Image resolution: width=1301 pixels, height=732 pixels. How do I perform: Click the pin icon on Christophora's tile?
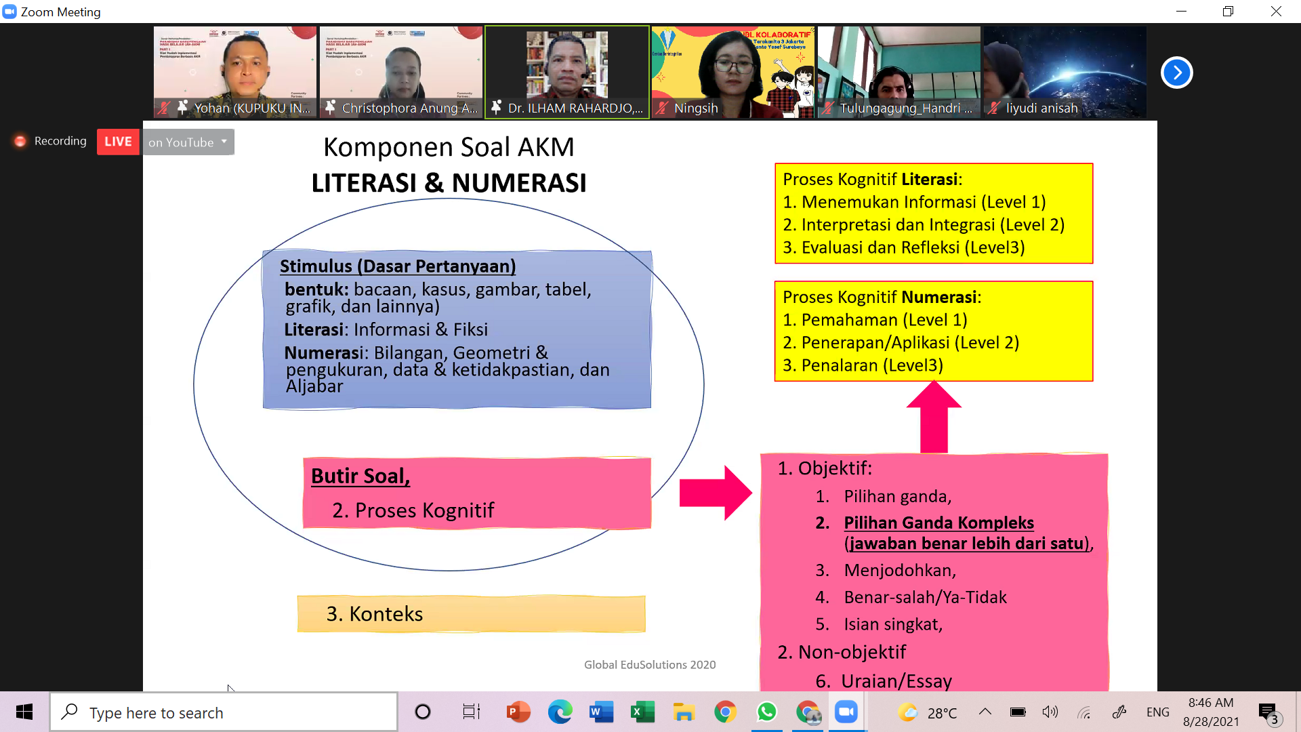point(330,107)
